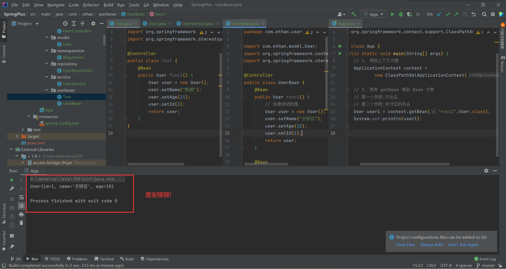
Task: Click the pin tab icon in Run panel
Action: 12,246
